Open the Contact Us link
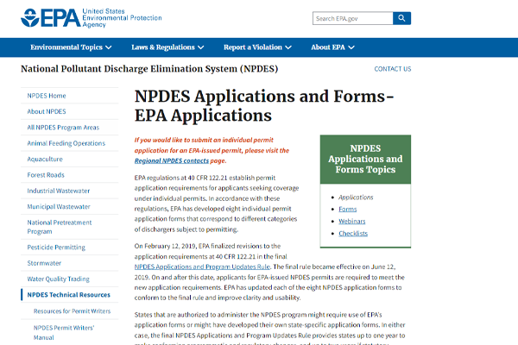The width and height of the screenshot is (518, 345). [x=393, y=69]
